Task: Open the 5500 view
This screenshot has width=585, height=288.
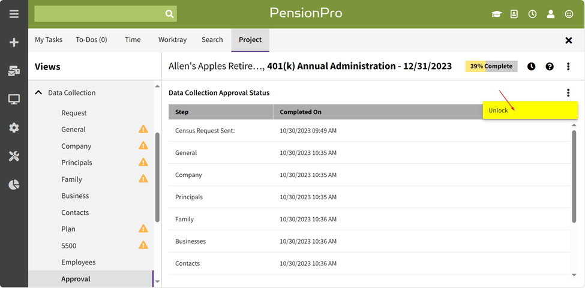Action: click(68, 246)
